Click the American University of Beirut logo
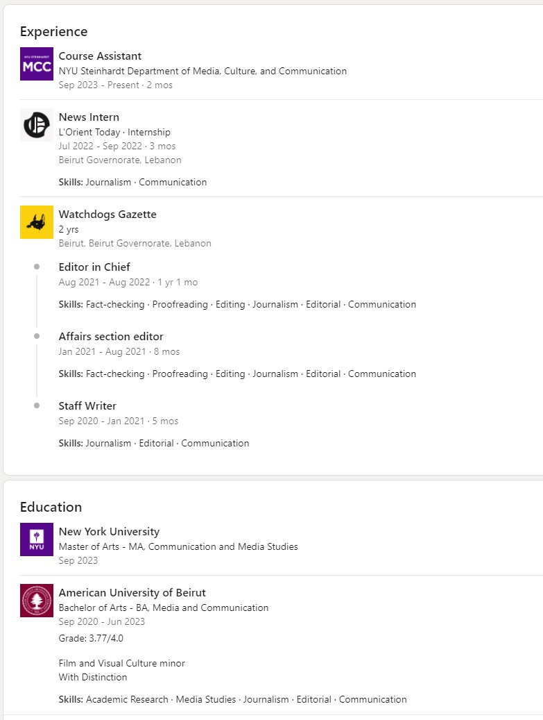This screenshot has width=543, height=720. pos(37,601)
